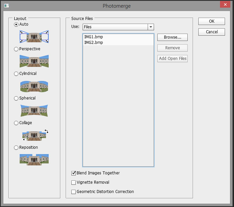This screenshot has width=234, height=207.
Task: Disable Blend Images Together checkbox
Action: point(74,173)
